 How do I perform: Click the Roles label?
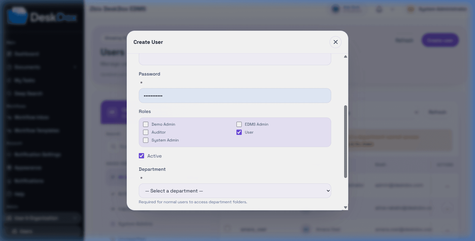(145, 111)
